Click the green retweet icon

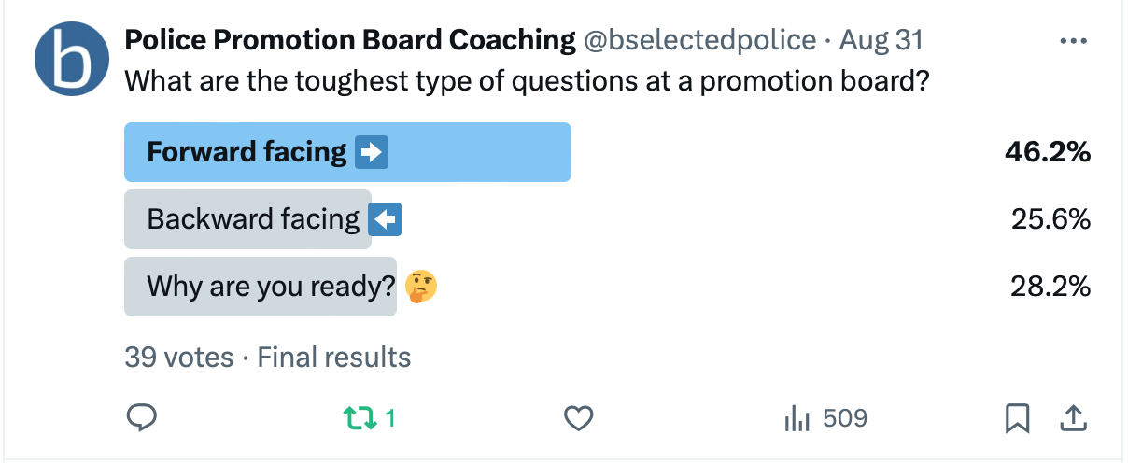(360, 418)
